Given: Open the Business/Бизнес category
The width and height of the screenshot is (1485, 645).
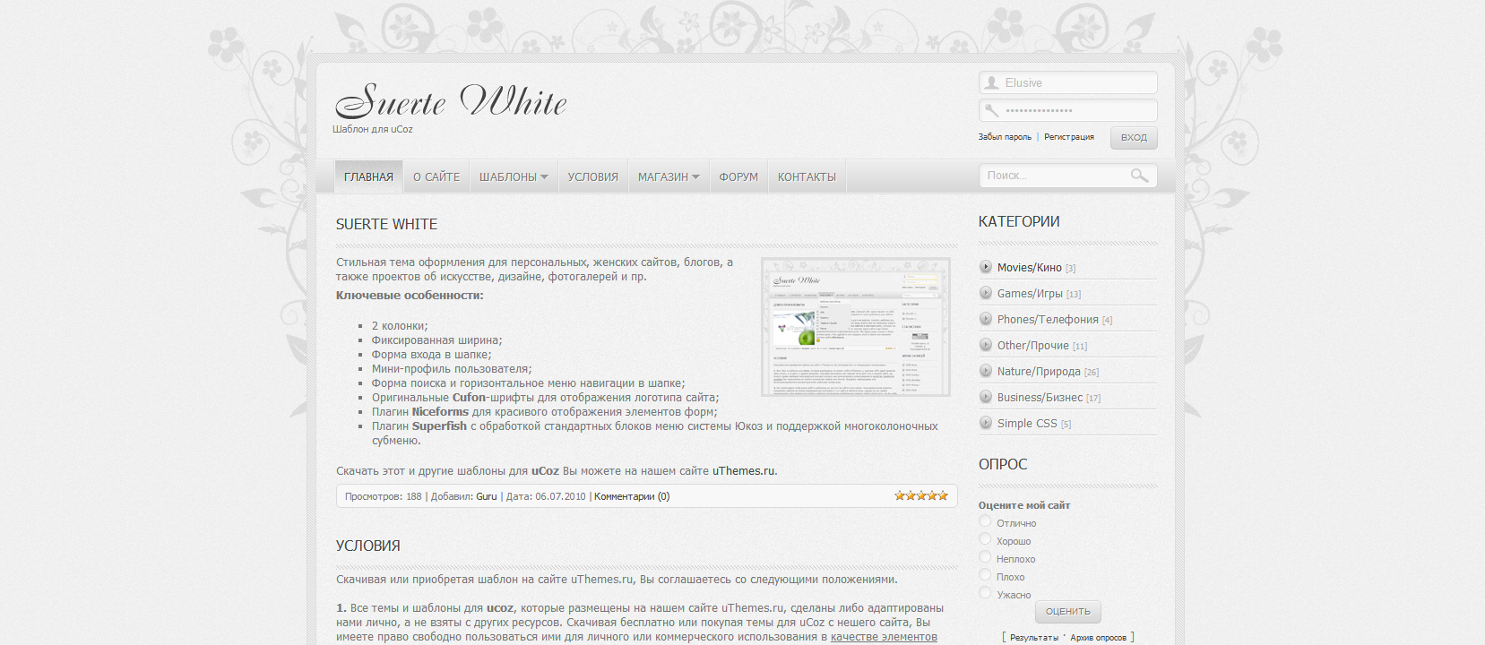Looking at the screenshot, I should click(1040, 397).
